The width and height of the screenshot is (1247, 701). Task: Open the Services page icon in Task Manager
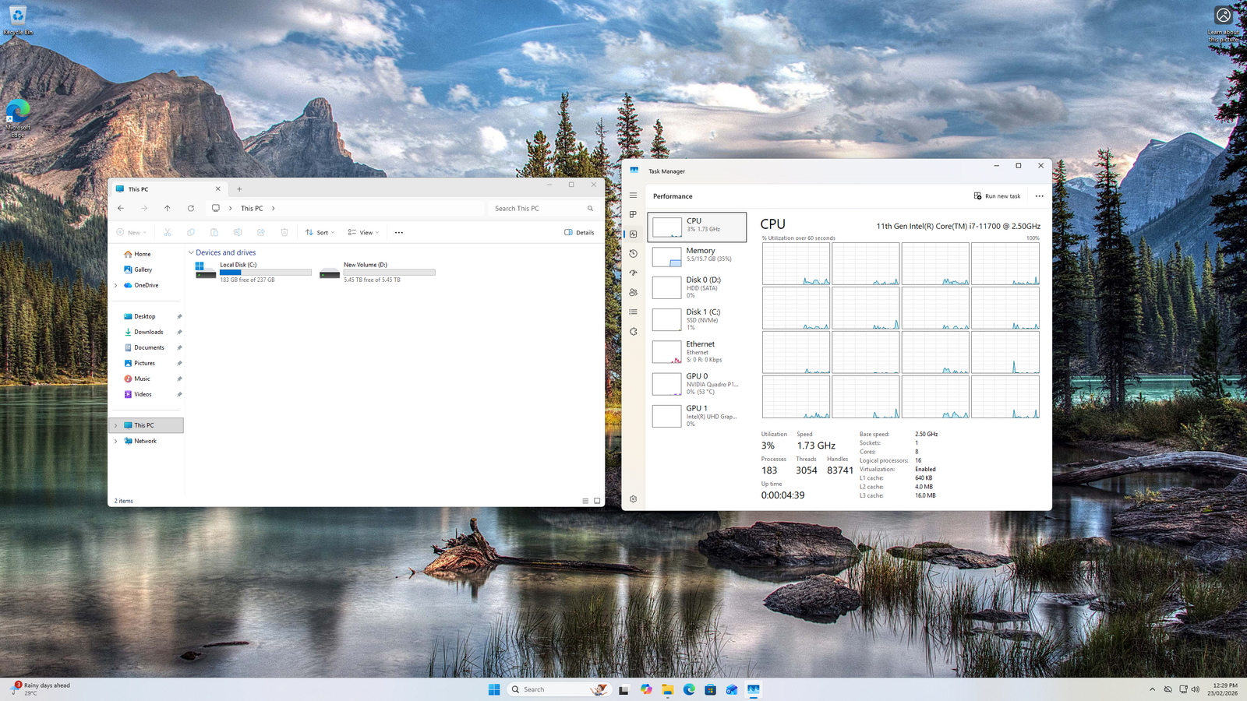(x=633, y=331)
